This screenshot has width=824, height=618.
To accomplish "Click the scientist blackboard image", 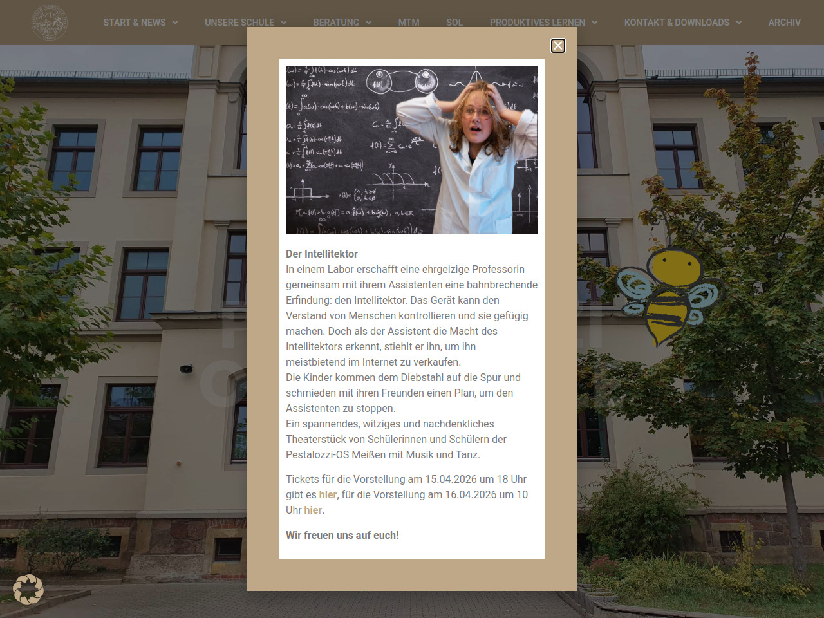I will coord(412,149).
